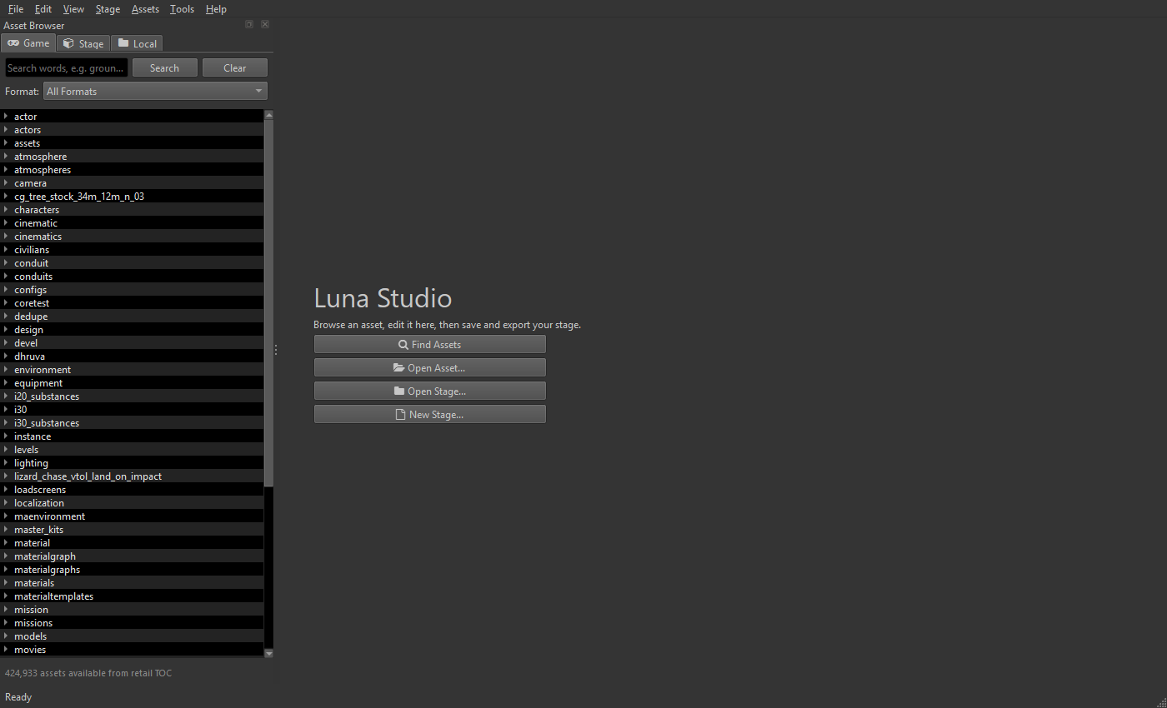
Task: Open the Stage menu
Action: click(108, 9)
